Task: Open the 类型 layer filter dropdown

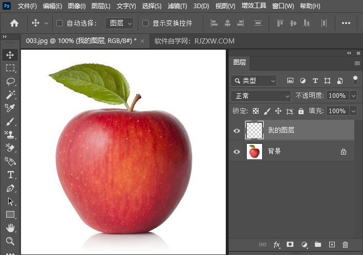Action: tap(254, 80)
